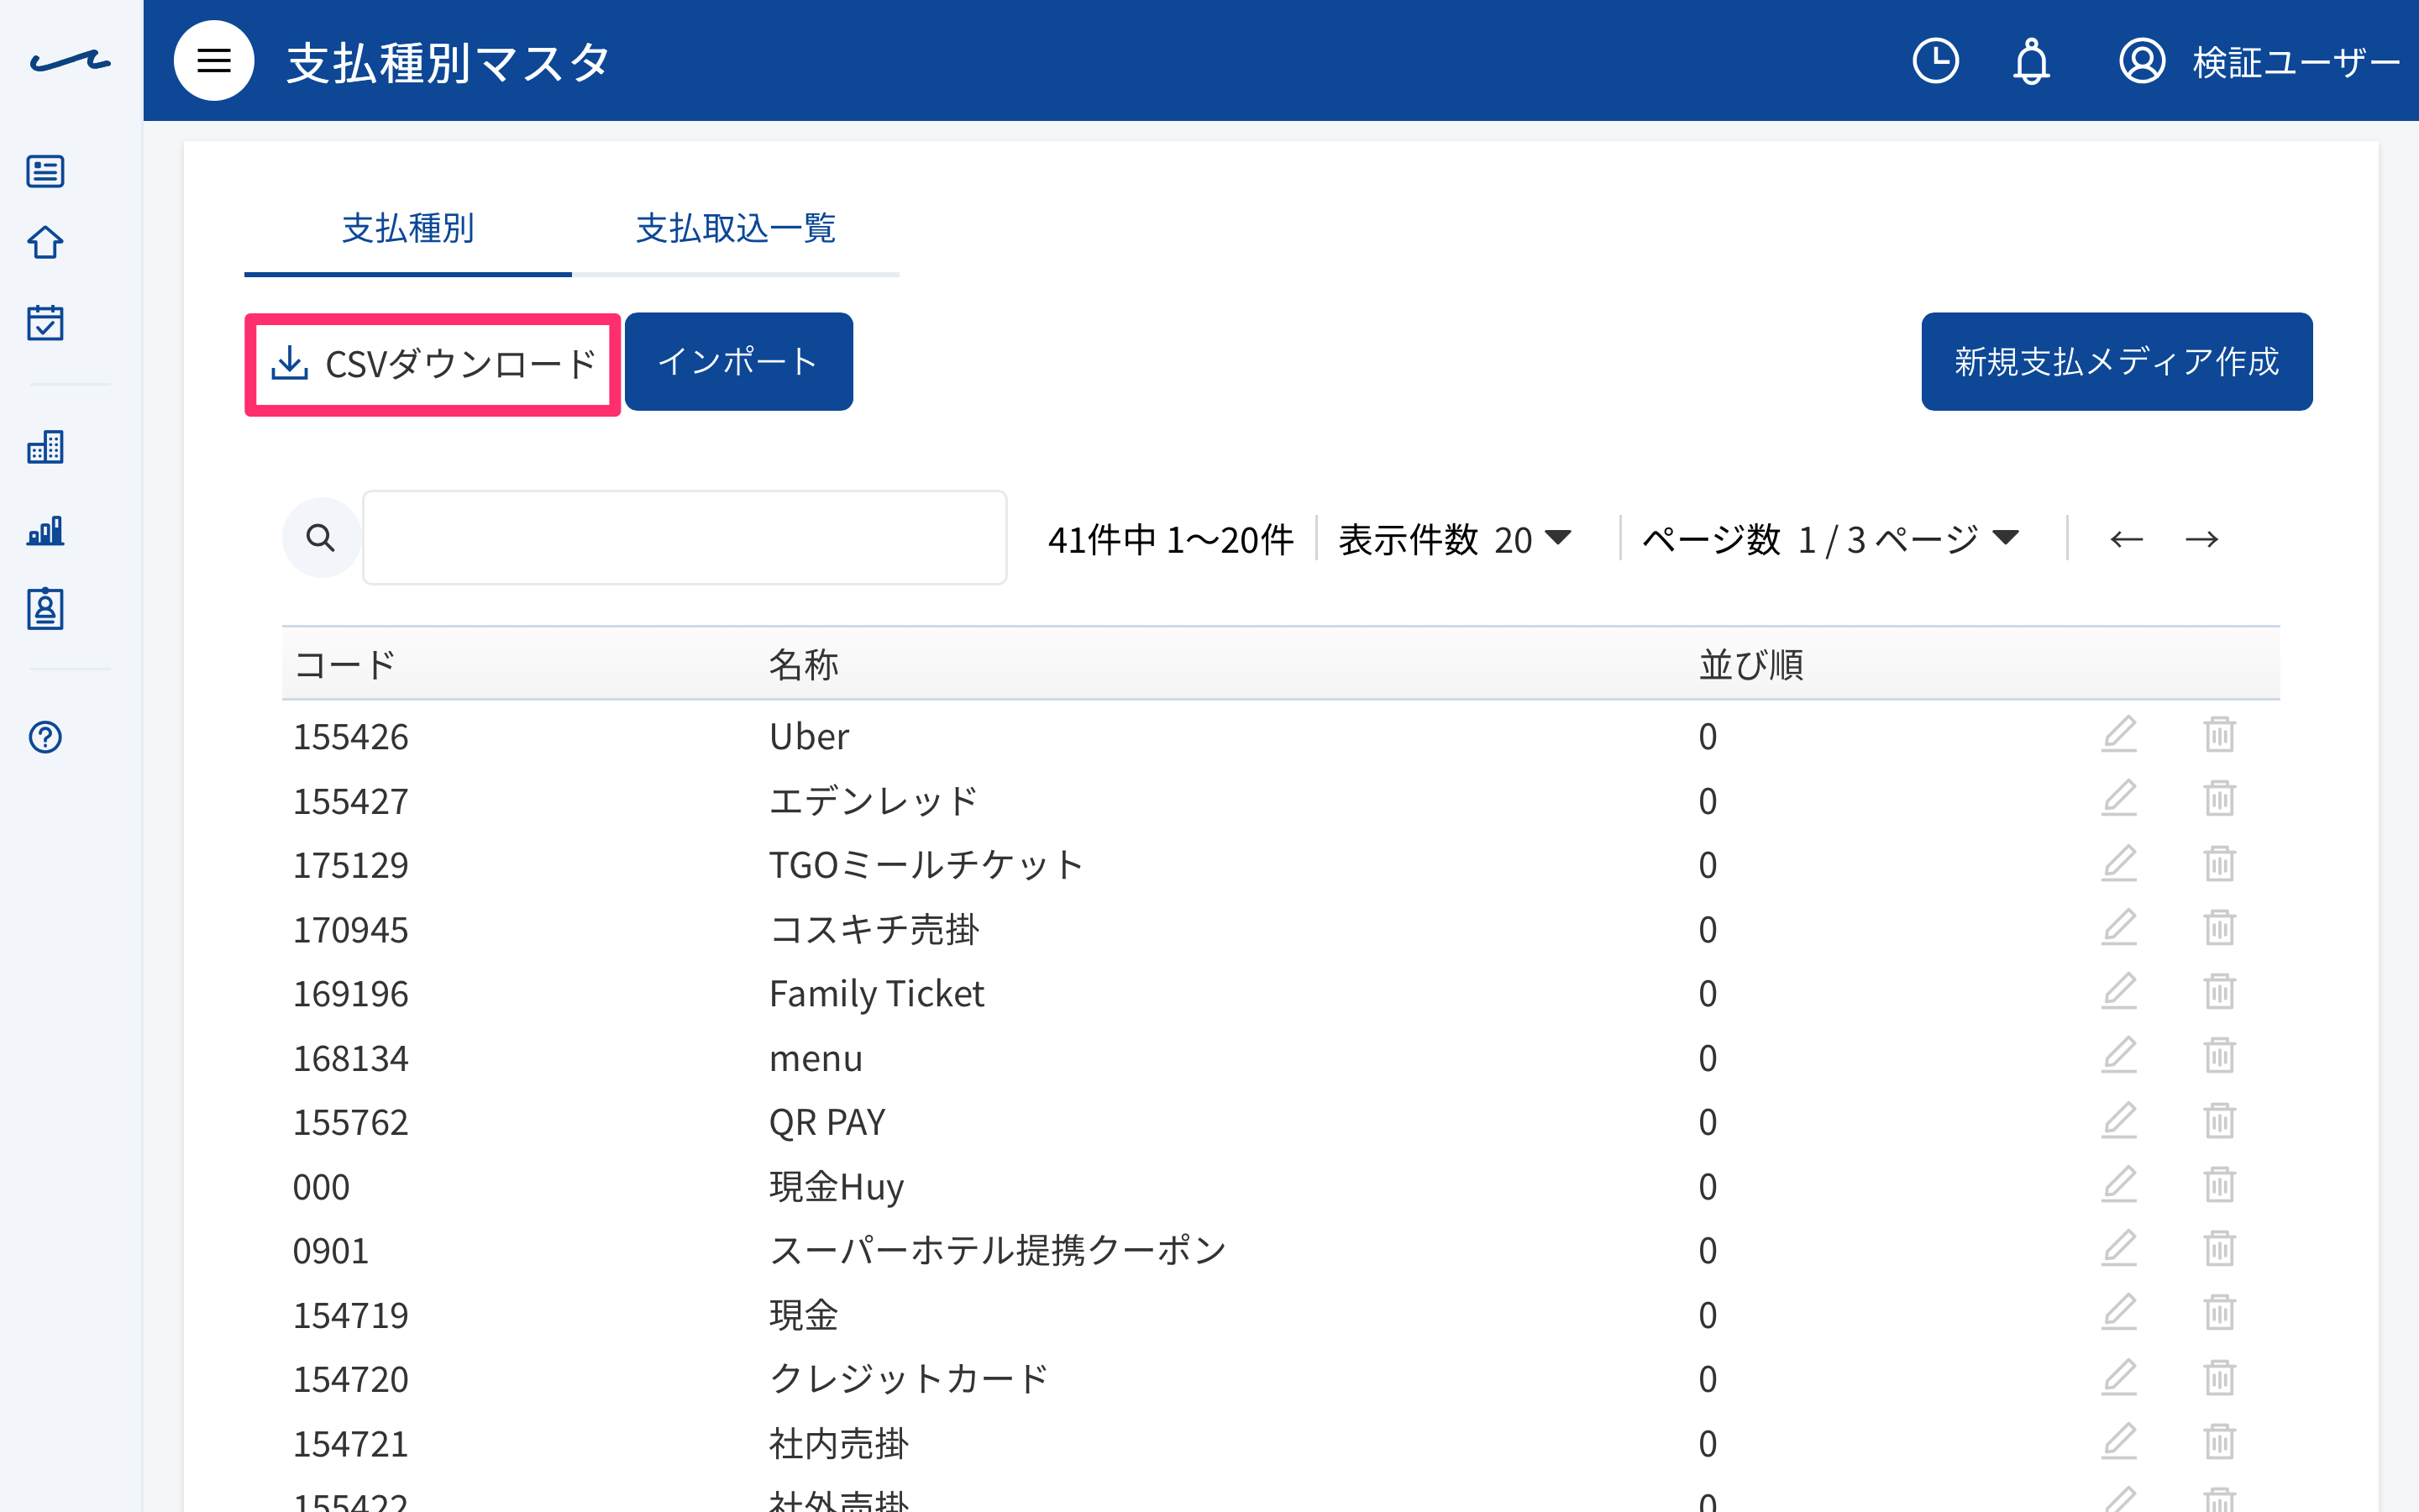Click the 名称 column header
2419x1512 pixels.
(804, 665)
